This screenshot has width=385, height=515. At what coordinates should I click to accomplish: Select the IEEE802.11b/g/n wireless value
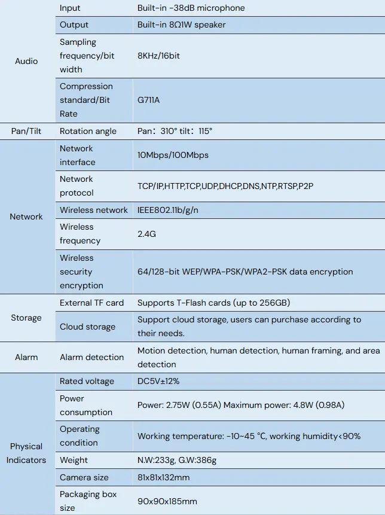click(168, 210)
